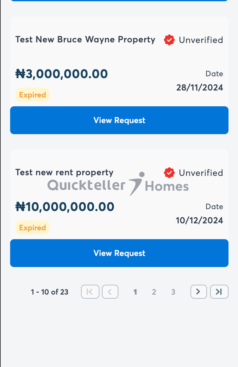View Request for Test New Bruce Wayne Property
The height and width of the screenshot is (367, 238).
point(119,120)
